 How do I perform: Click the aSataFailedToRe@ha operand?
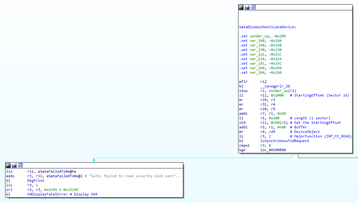click(x=57, y=171)
